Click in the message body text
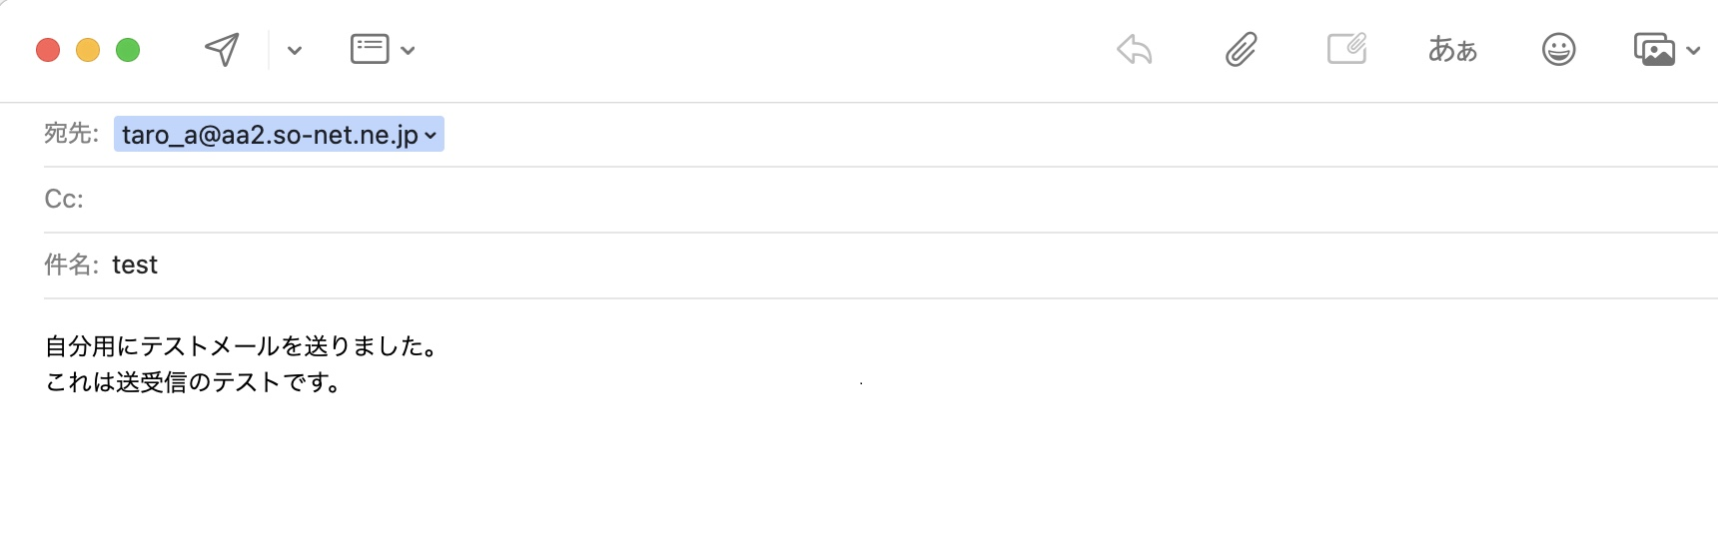Image resolution: width=1718 pixels, height=544 pixels. pyautogui.click(x=240, y=364)
